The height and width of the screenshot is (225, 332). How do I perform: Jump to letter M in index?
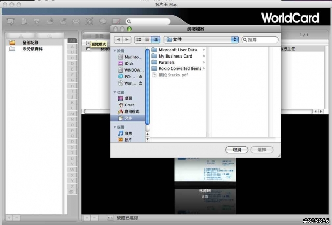click(72, 114)
